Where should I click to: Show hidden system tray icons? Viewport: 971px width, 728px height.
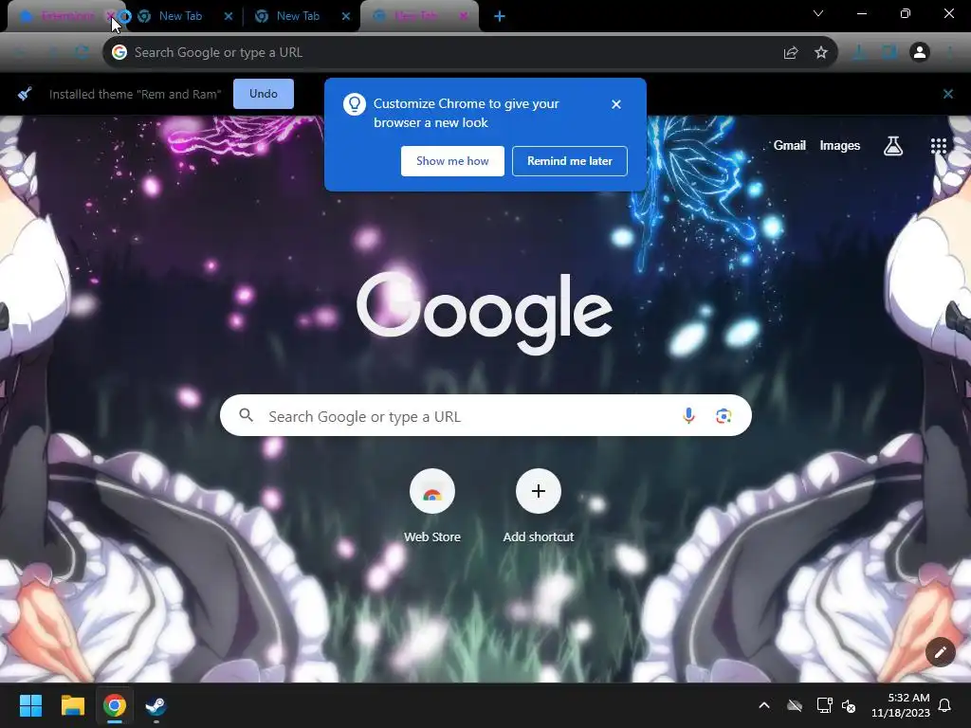coord(764,705)
